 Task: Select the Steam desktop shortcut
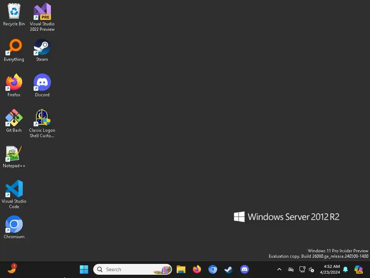point(42,50)
